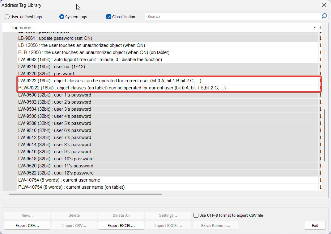The width and height of the screenshot is (331, 234).
Task: Uncheck the Classification checkbox
Action: pos(109,17)
